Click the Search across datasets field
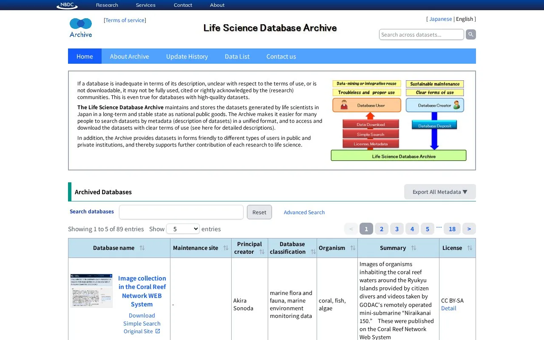The image size is (544, 340). coord(422,34)
